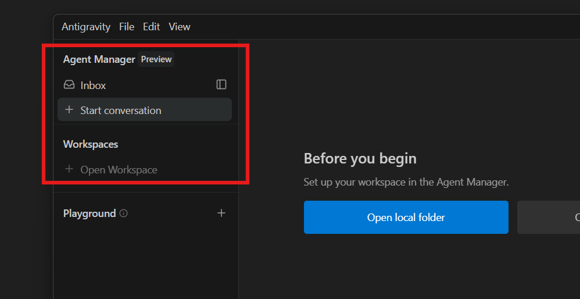Toggle the sidebar panel icon beside Inbox

tap(221, 85)
